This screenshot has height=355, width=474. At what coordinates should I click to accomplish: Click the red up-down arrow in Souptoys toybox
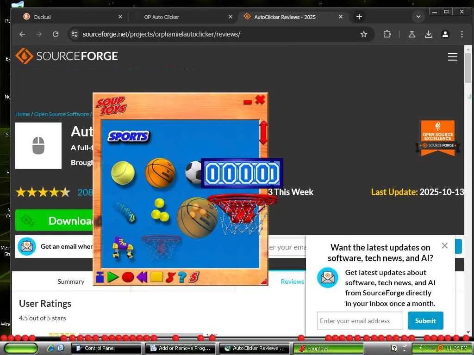[263, 133]
